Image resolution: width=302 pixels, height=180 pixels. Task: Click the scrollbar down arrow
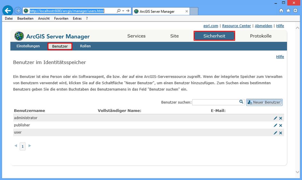pyautogui.click(x=298, y=172)
